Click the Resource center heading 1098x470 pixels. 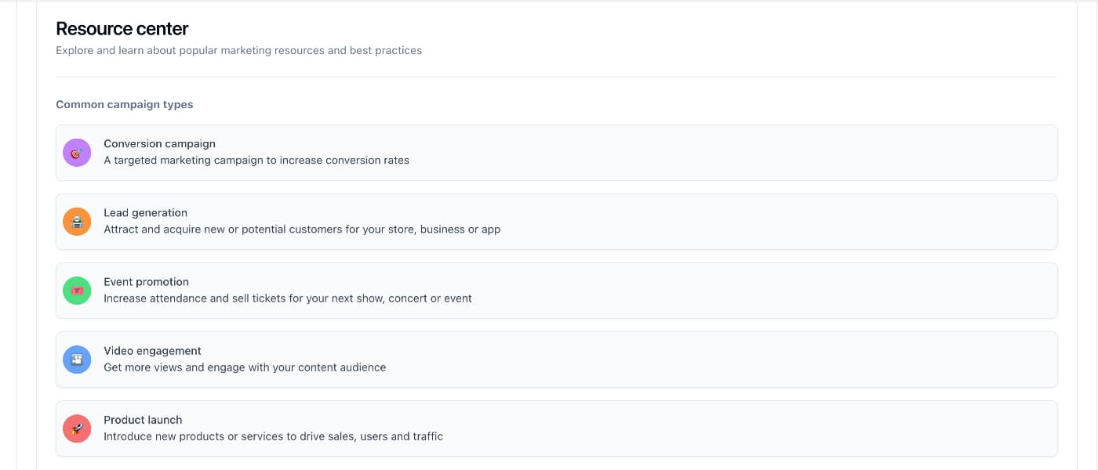[x=122, y=29]
